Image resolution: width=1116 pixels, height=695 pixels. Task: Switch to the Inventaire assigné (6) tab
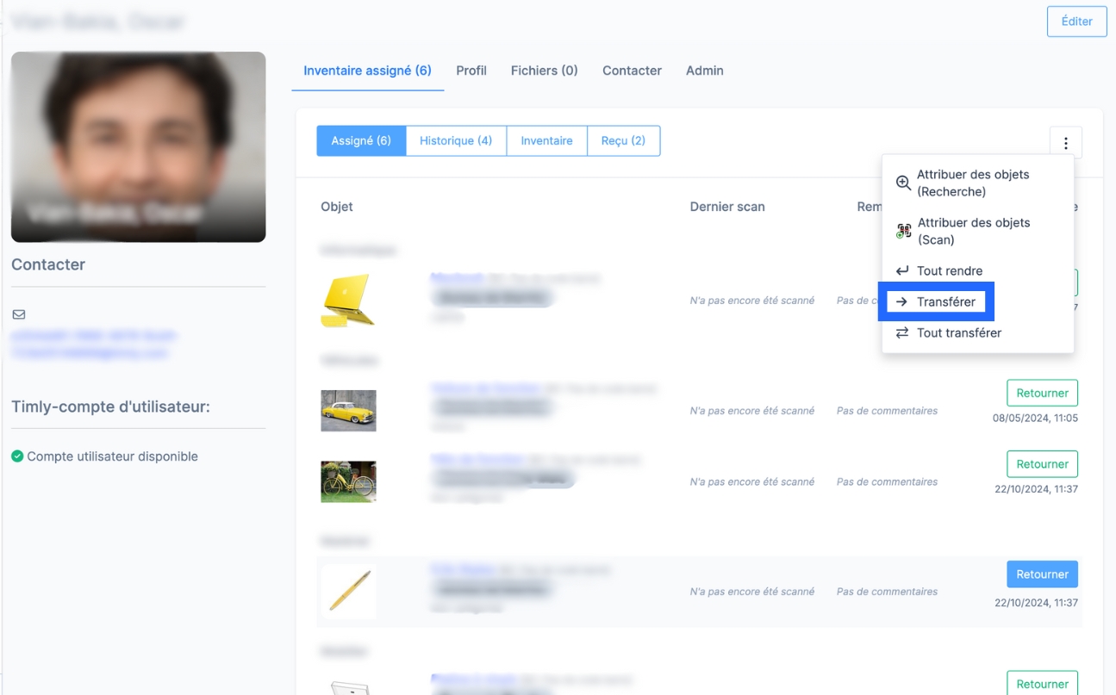(367, 71)
